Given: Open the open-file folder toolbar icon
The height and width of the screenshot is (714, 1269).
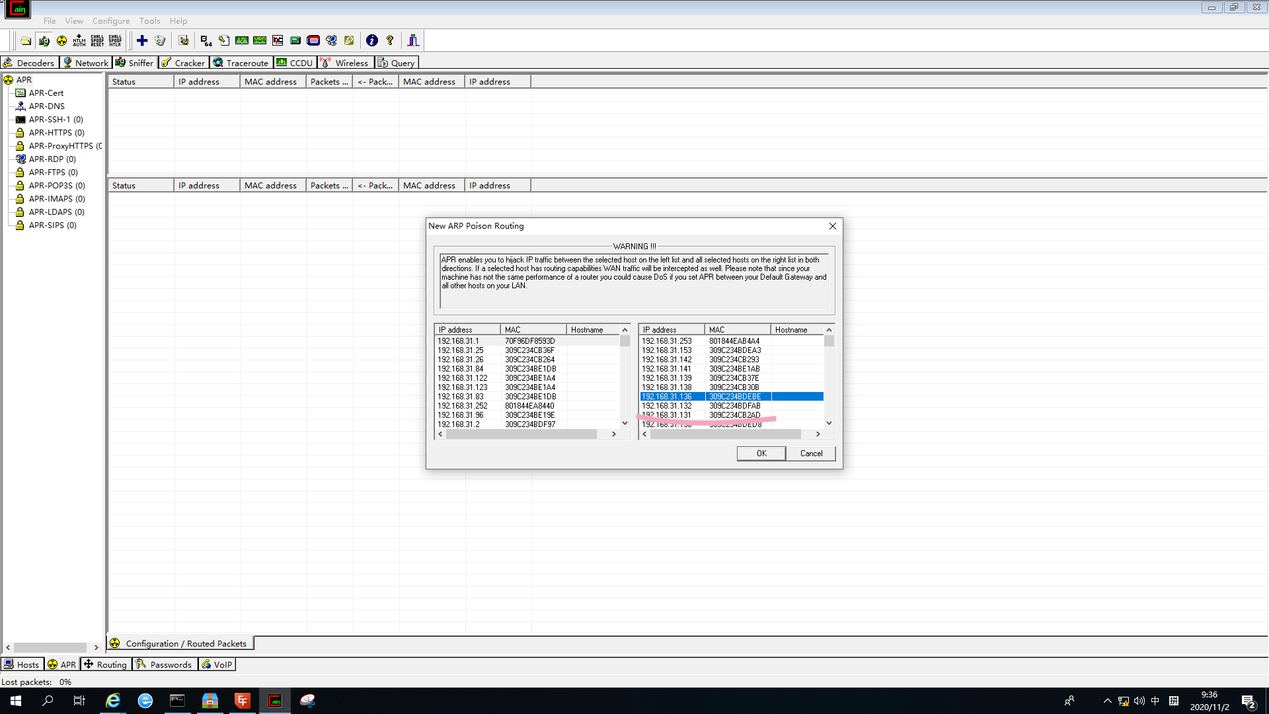Looking at the screenshot, I should [26, 40].
